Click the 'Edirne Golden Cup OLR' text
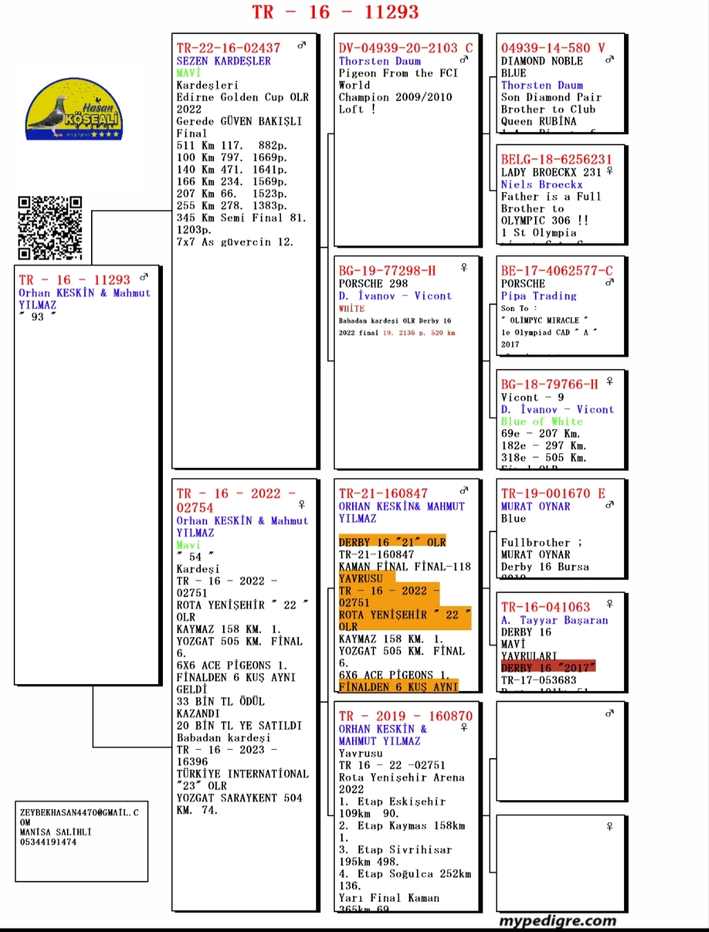709x932 pixels. click(243, 97)
